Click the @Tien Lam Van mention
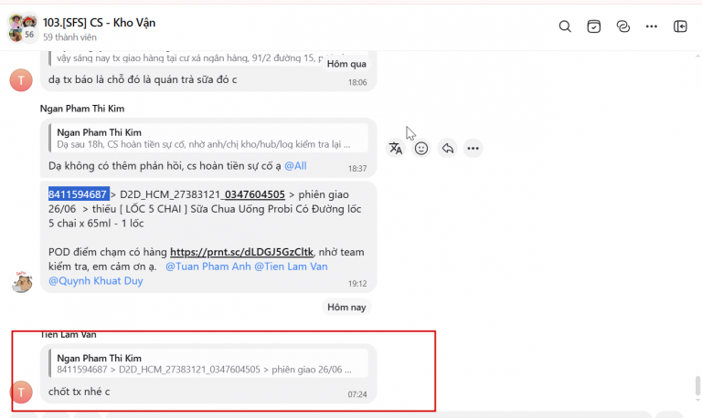The width and height of the screenshot is (702, 418). (x=291, y=266)
